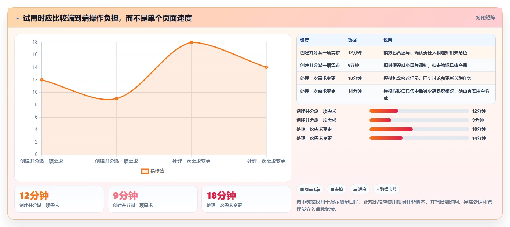The height and width of the screenshot is (227, 510).
Task: Click the 14分钟 progress bar
Action: (419, 138)
